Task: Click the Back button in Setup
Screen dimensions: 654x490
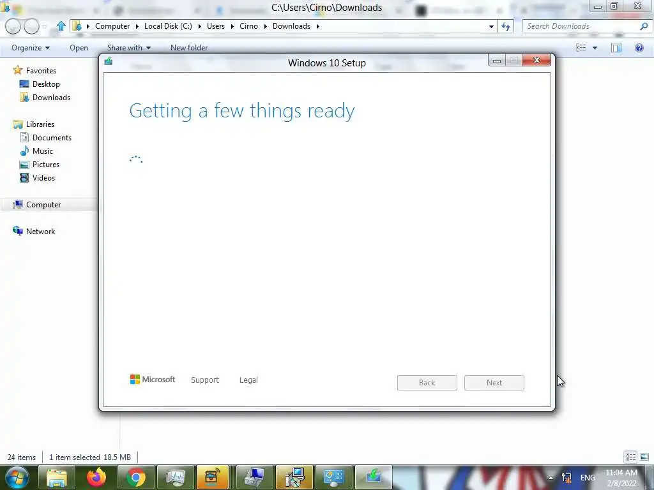Action: point(427,383)
